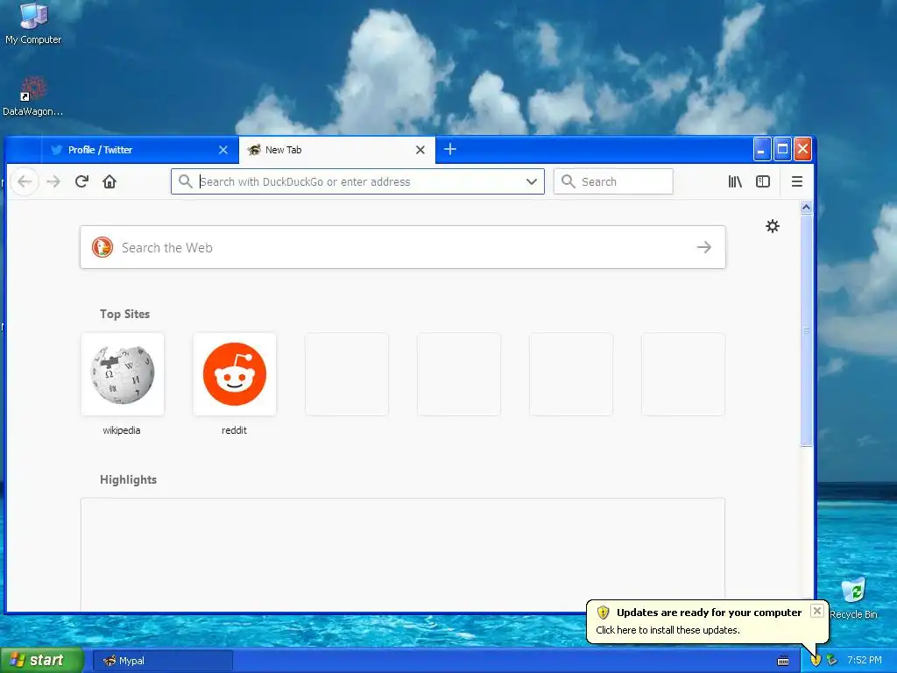Open the Windows start menu

tap(42, 660)
